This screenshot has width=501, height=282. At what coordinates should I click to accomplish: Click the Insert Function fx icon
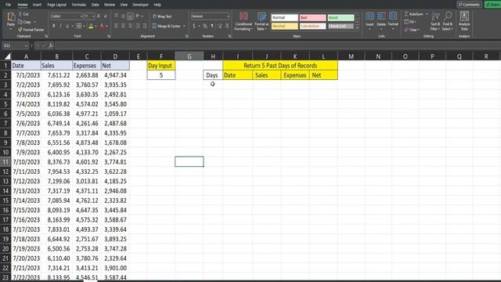[x=51, y=45]
